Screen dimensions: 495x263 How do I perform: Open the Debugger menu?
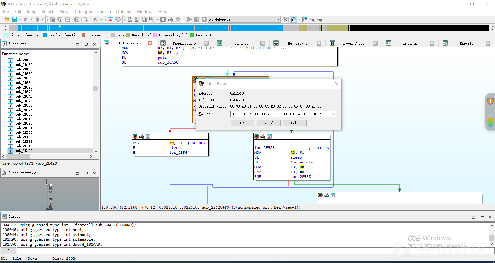point(83,11)
